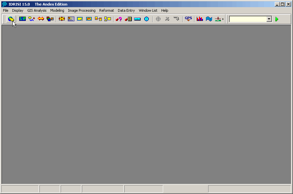The height and width of the screenshot is (194, 293).
Task: Maximize the IDRISI window
Action: [283, 4]
